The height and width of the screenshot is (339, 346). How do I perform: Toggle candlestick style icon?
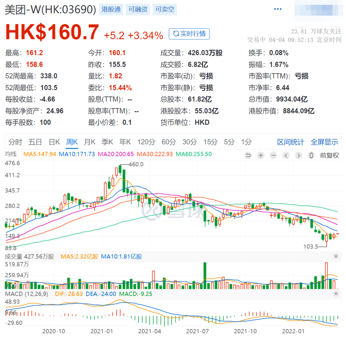311,156
